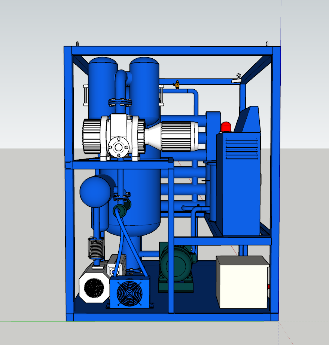Select the louvered vents on the control cabinet
329x345 pixels.
tap(242, 149)
